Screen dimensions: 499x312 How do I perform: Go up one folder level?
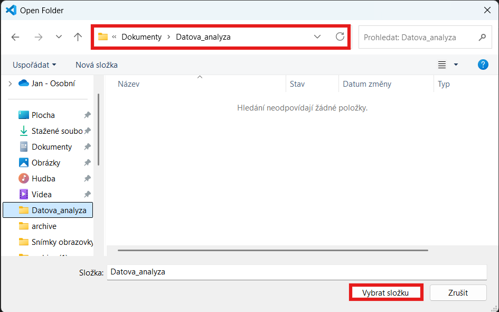pyautogui.click(x=78, y=37)
